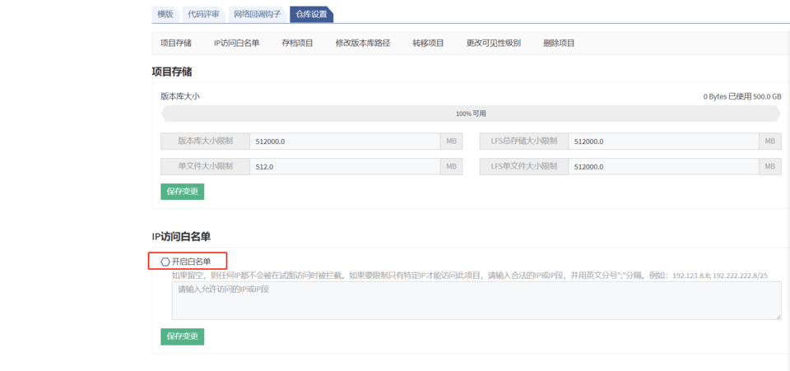Jump to 项目存储 section link
Viewport: 790px width, 371px height.
(x=176, y=43)
